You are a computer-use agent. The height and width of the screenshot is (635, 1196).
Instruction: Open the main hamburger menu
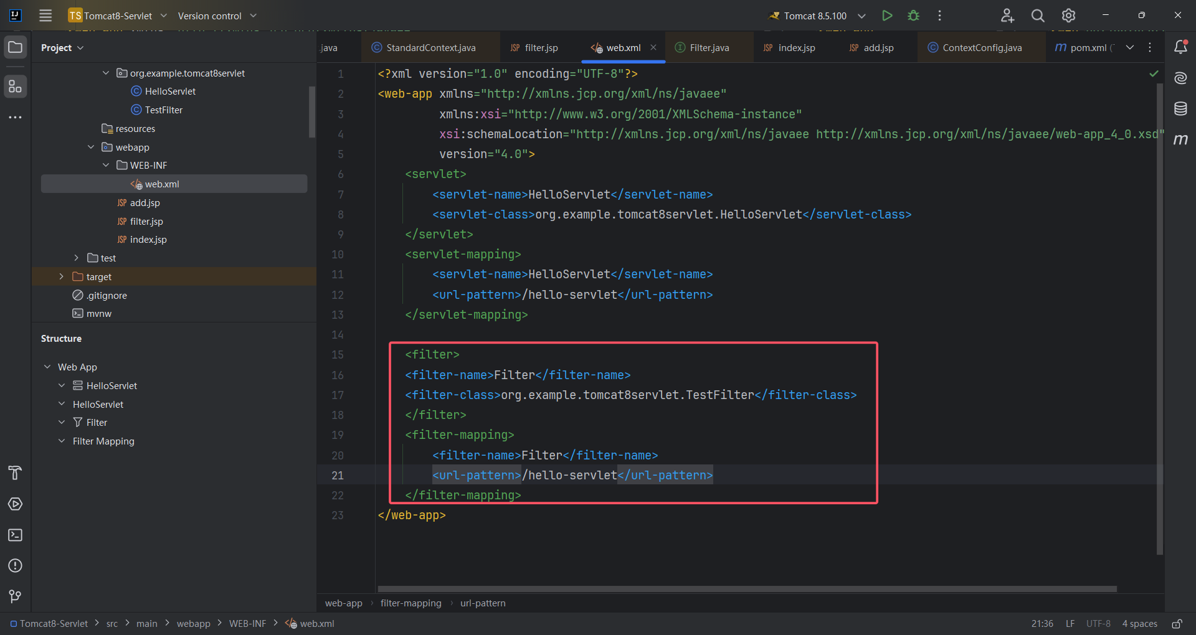pyautogui.click(x=45, y=16)
